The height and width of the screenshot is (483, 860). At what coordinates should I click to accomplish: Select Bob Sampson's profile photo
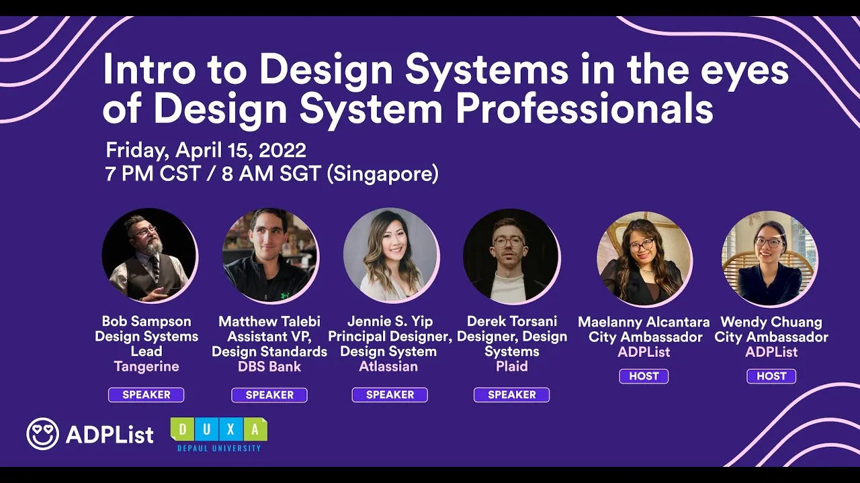click(149, 256)
